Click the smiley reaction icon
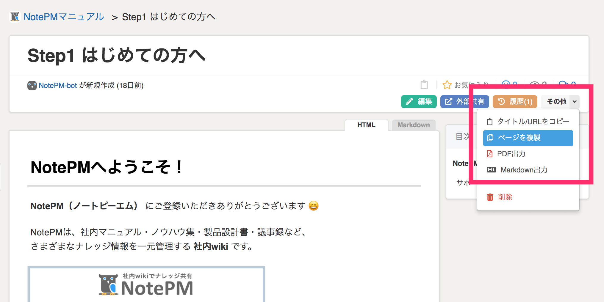 pyautogui.click(x=507, y=84)
